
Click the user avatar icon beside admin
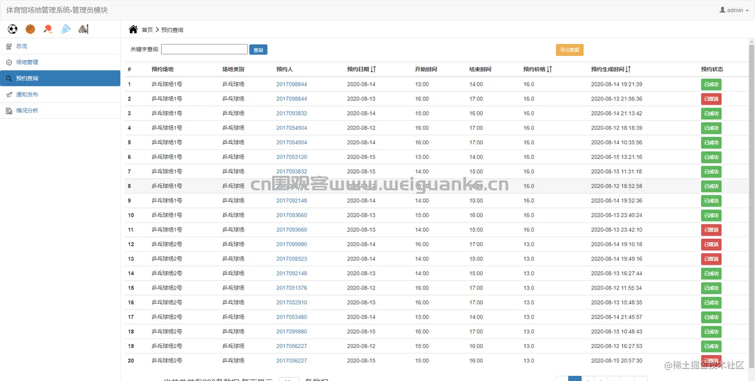[722, 10]
